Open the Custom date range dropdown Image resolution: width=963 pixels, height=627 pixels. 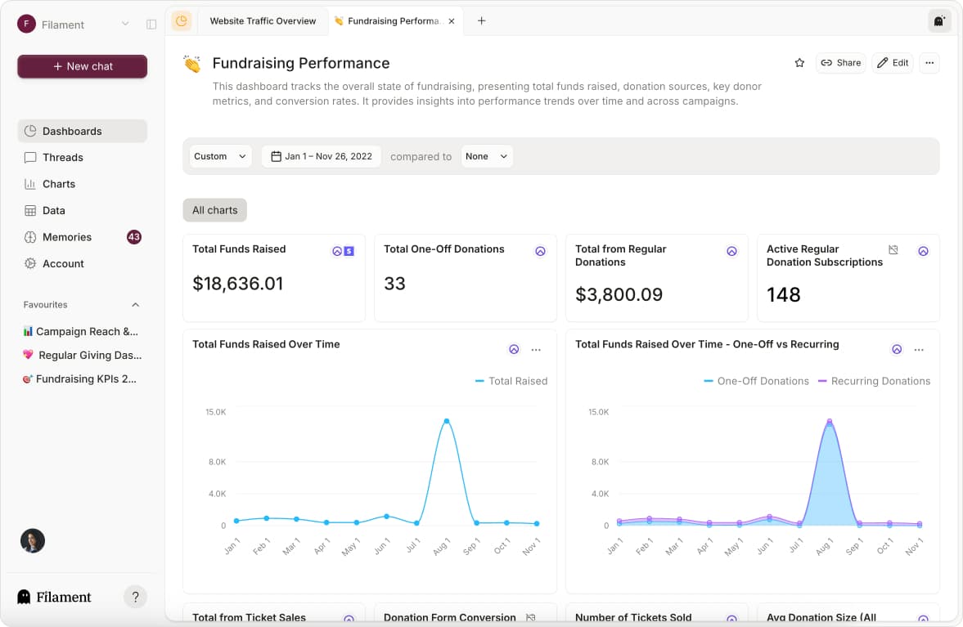pyautogui.click(x=220, y=156)
